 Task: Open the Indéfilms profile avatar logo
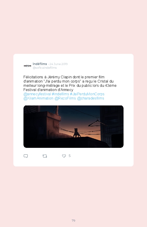tap(27, 66)
